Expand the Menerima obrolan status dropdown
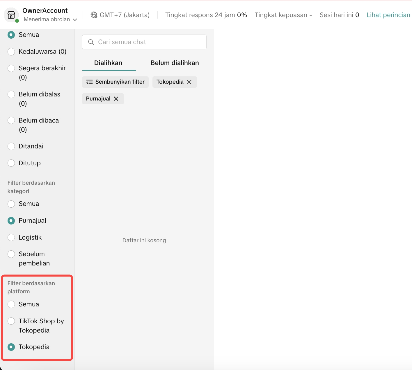This screenshot has width=412, height=370. (75, 19)
